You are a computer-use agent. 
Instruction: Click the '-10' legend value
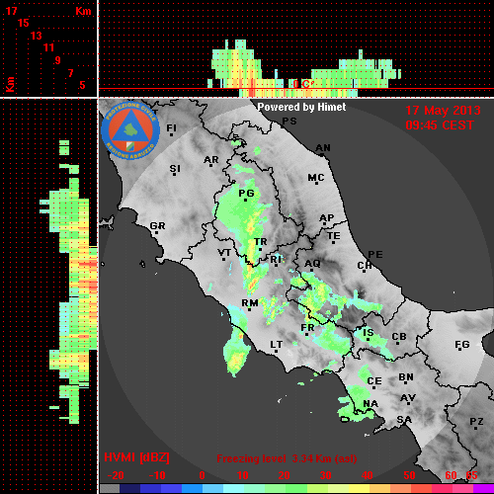point(157,475)
